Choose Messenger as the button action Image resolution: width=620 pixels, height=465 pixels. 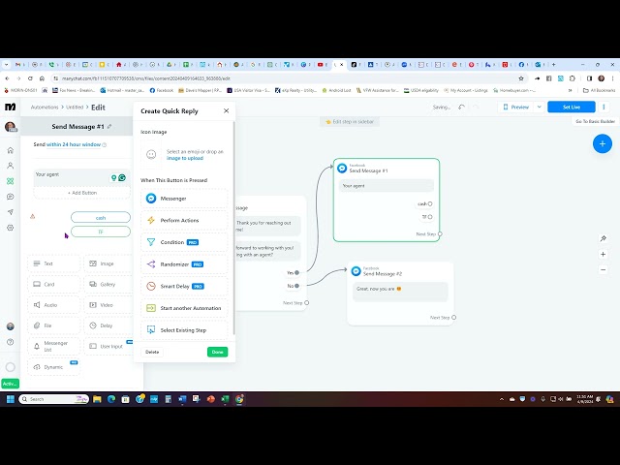tap(184, 199)
